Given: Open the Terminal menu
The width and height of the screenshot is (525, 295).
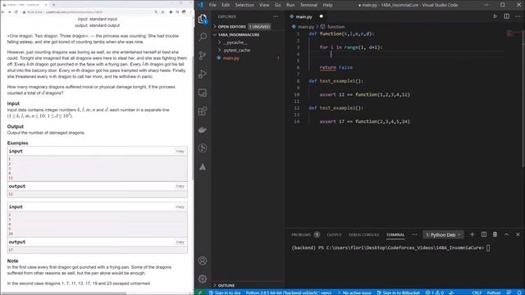Looking at the screenshot, I should tap(308, 5).
